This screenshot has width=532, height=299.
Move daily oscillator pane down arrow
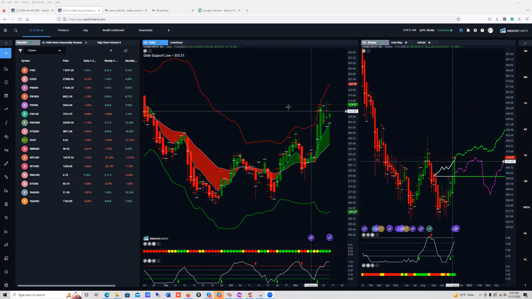(150, 261)
